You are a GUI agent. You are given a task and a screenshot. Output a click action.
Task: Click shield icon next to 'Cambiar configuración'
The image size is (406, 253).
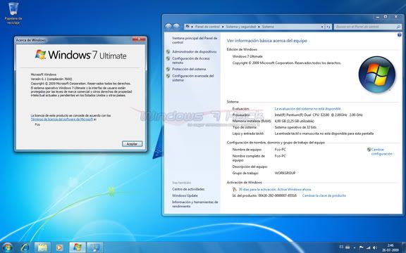(369, 150)
